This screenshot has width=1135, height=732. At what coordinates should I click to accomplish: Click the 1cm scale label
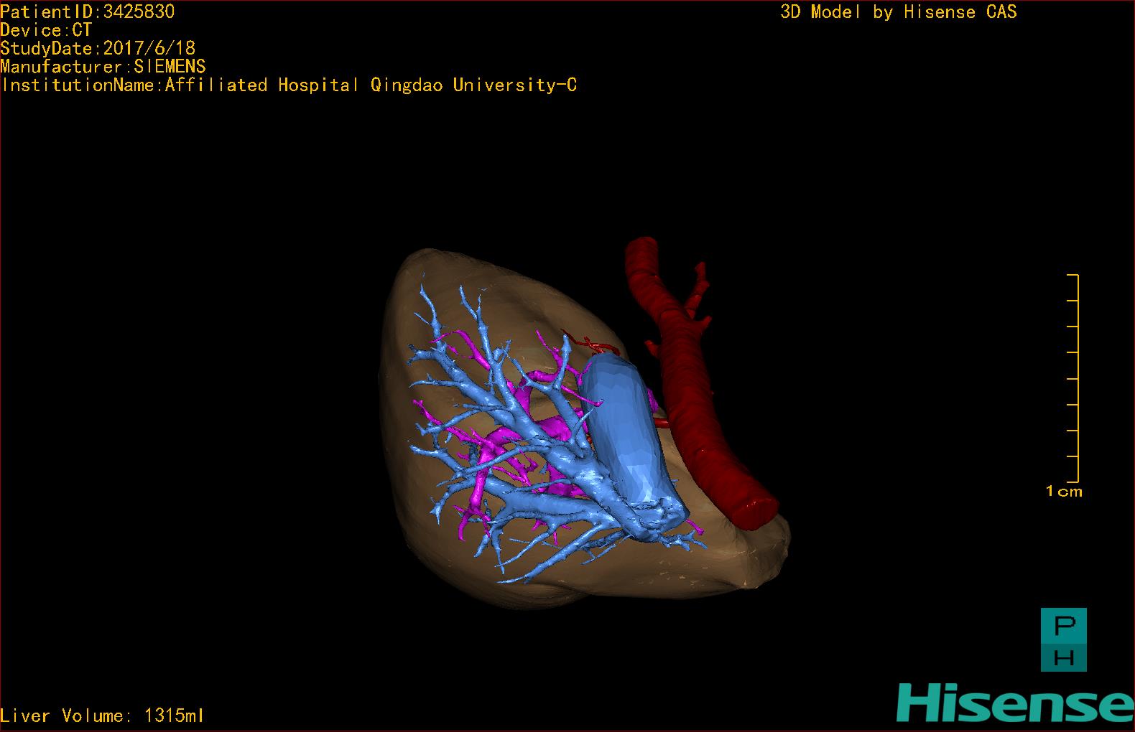[x=1064, y=492]
